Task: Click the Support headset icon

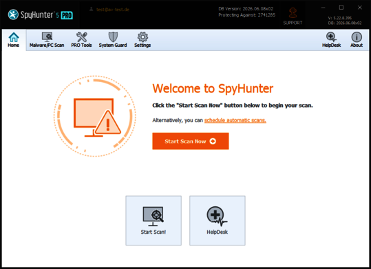Action: pyautogui.click(x=293, y=16)
